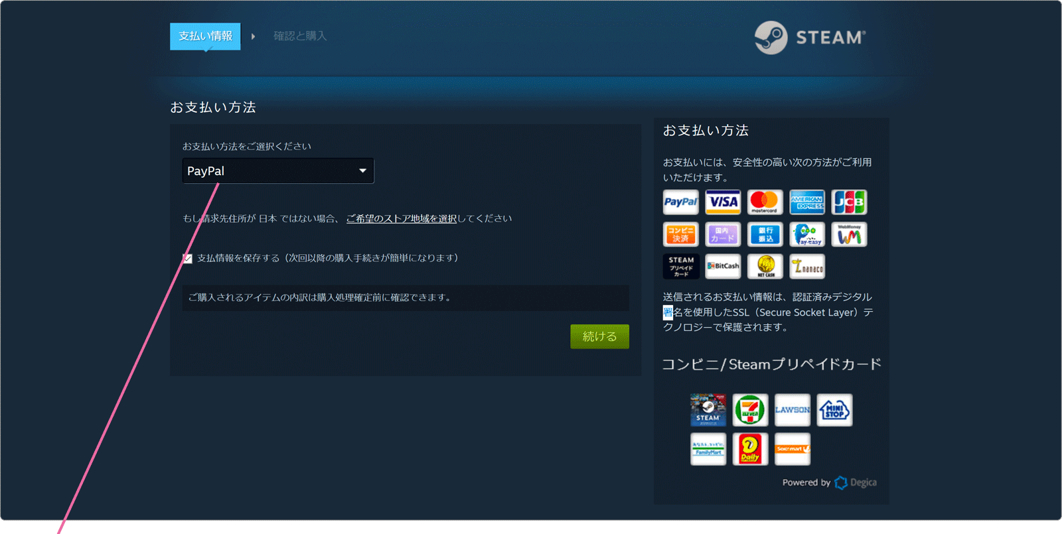The width and height of the screenshot is (1062, 534).
Task: Click the Powered by text
Action: (806, 482)
